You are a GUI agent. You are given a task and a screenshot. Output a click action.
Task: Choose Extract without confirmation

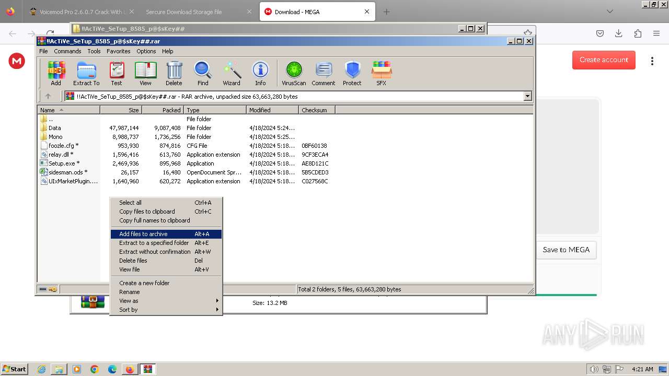166,252
